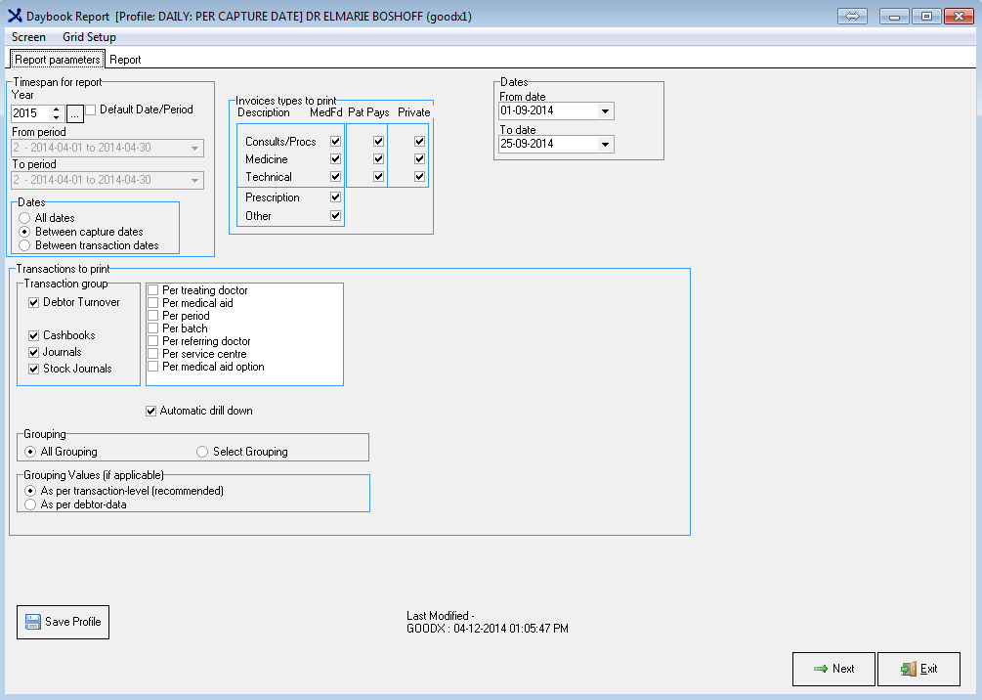
Task: Click the ellipsis button beside Year field
Action: pyautogui.click(x=75, y=113)
